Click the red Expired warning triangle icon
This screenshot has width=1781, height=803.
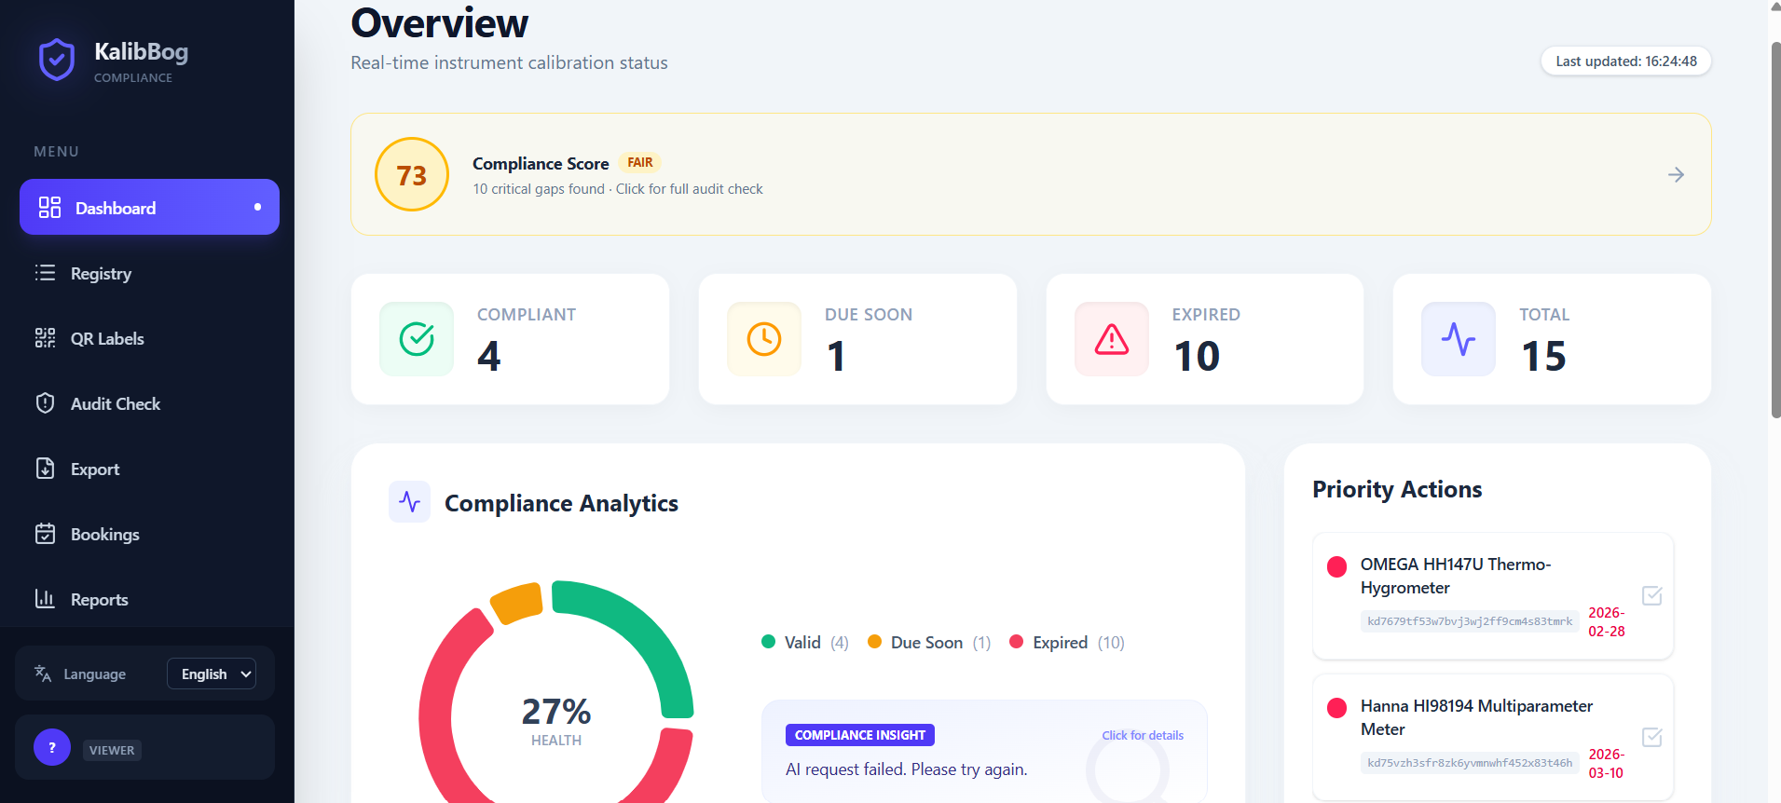click(x=1112, y=339)
